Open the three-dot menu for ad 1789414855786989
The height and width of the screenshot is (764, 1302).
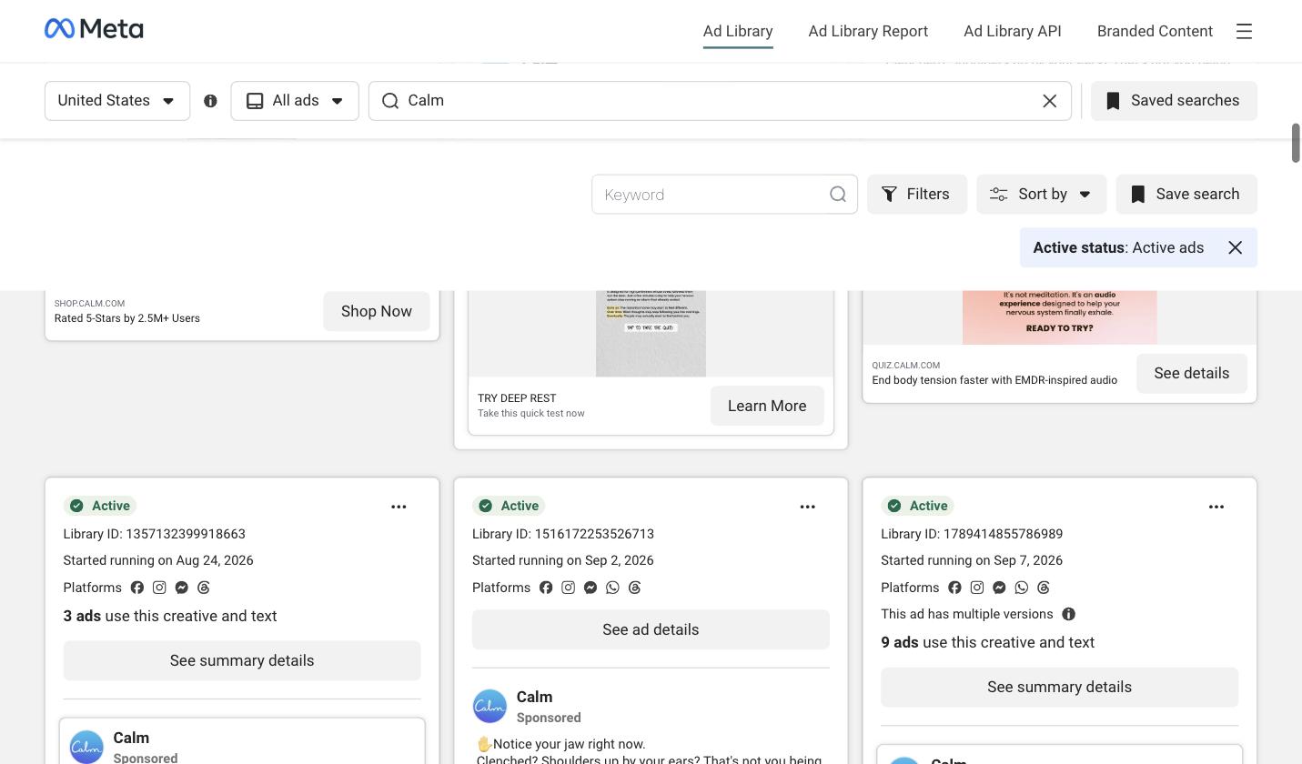coord(1216,507)
